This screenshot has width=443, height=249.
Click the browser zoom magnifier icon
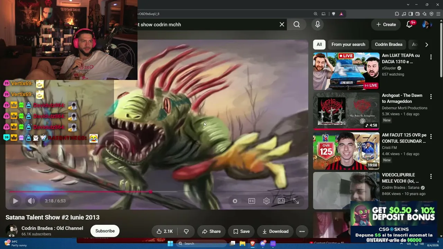coord(315,14)
